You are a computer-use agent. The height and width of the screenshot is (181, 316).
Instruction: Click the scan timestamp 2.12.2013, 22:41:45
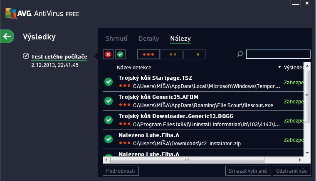coord(55,65)
